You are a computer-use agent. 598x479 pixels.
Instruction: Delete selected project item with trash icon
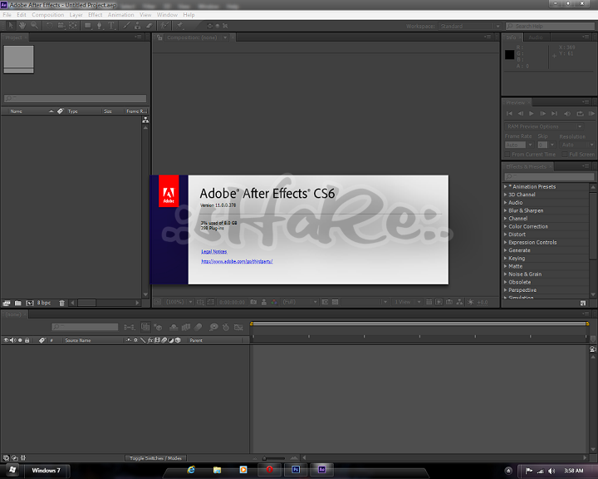pos(61,303)
